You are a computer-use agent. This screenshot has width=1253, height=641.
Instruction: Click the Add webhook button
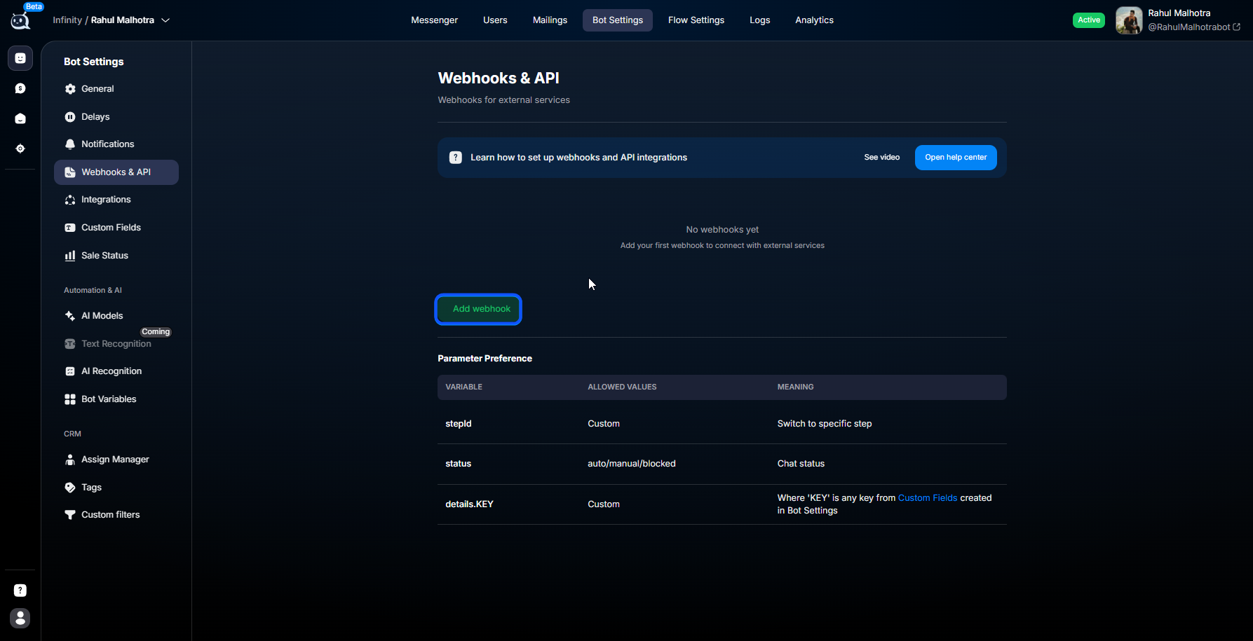(478, 309)
